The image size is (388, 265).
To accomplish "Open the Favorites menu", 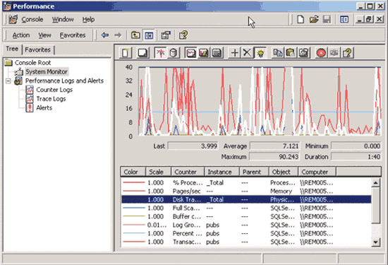I will (x=73, y=35).
